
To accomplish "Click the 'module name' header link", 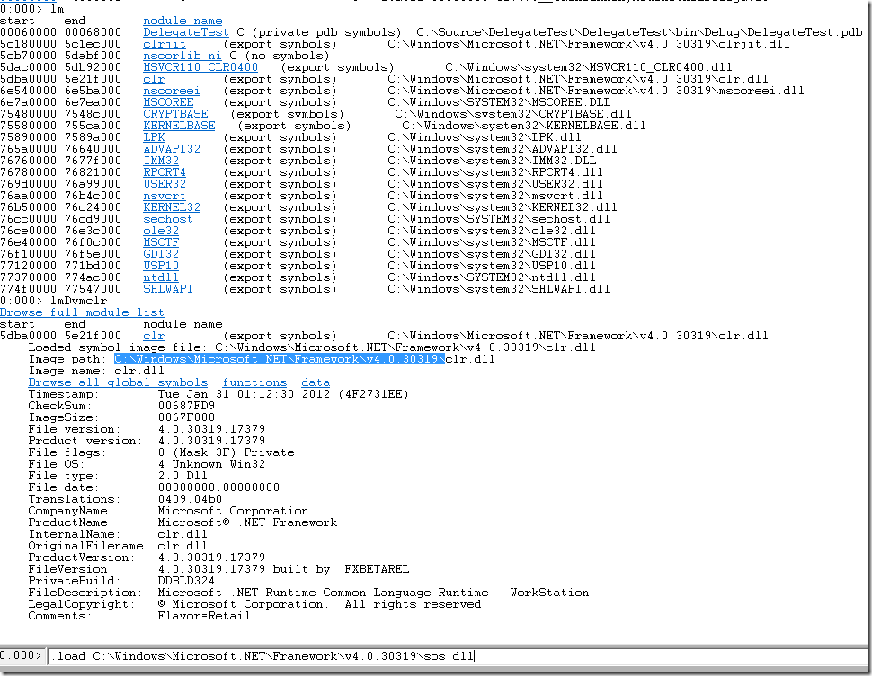I will tap(182, 21).
